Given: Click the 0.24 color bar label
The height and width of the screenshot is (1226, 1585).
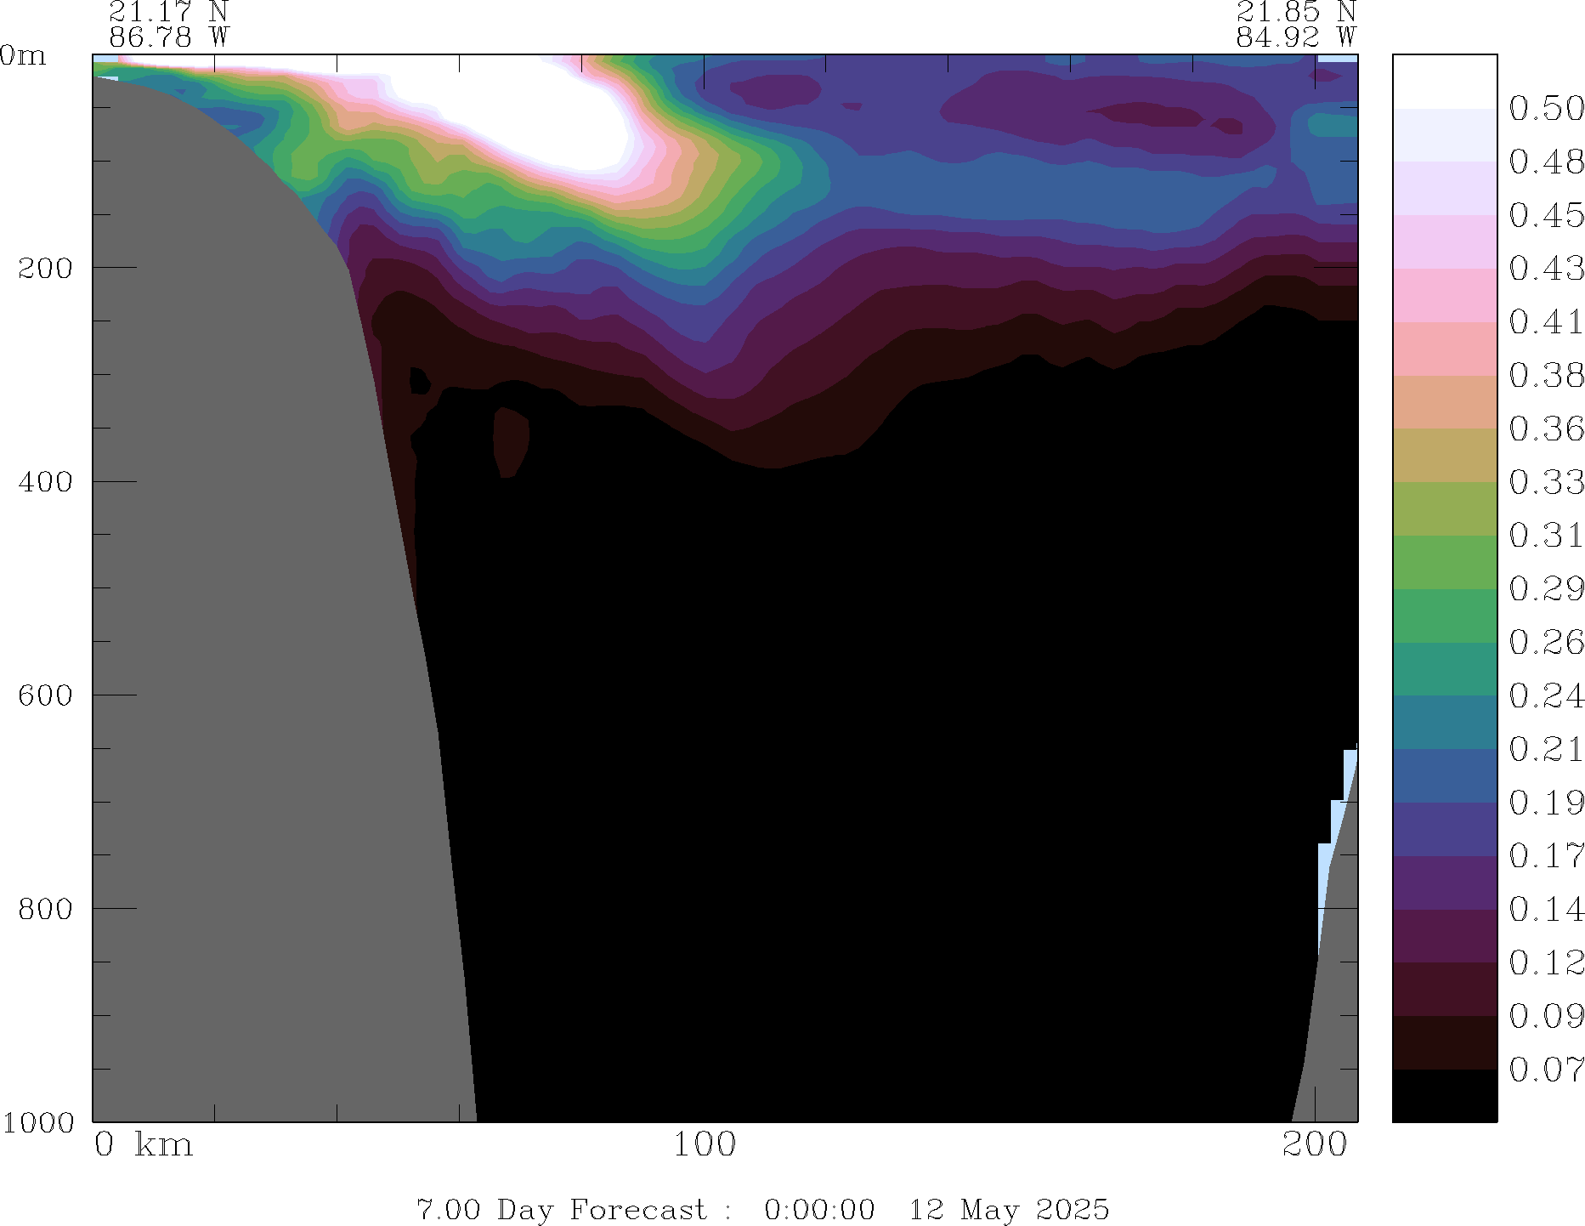Looking at the screenshot, I should (x=1546, y=695).
